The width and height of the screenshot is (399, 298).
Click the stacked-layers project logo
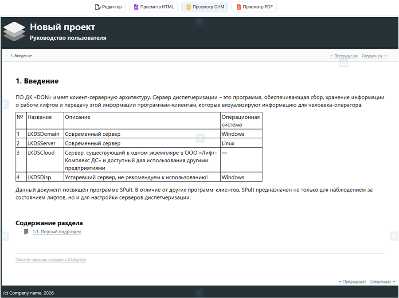tap(14, 31)
